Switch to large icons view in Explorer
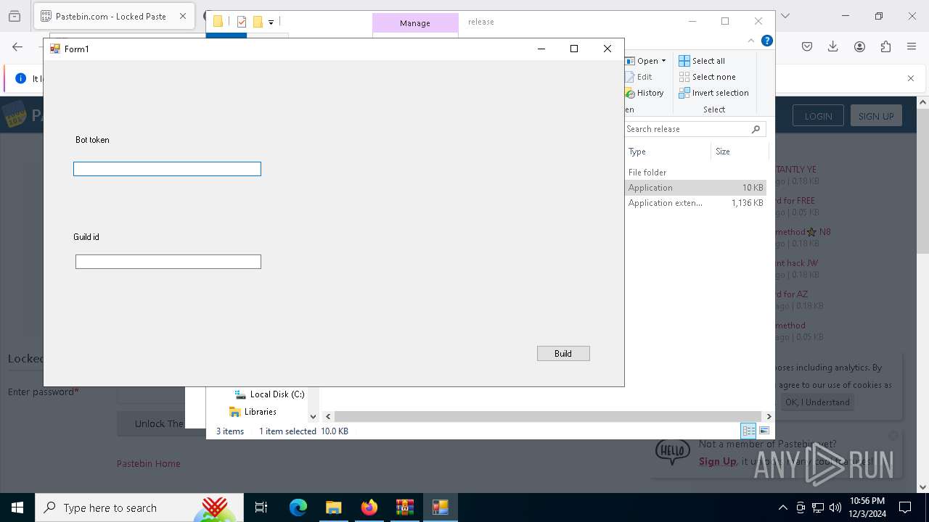The width and height of the screenshot is (929, 522). (764, 431)
